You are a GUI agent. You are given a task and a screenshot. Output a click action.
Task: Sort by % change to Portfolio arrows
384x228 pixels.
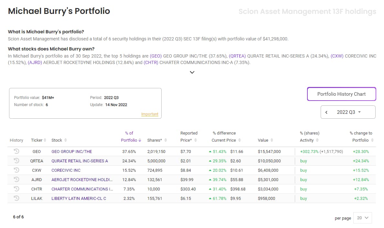pos(372,140)
